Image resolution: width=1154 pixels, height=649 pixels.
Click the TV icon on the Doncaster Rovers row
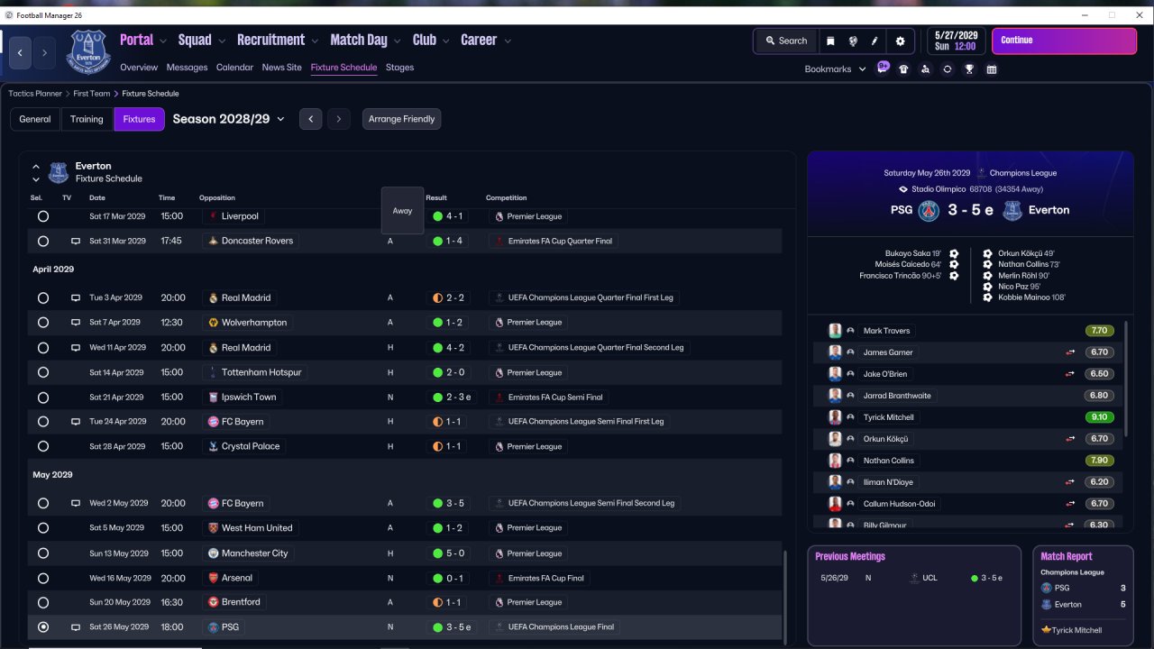(76, 242)
